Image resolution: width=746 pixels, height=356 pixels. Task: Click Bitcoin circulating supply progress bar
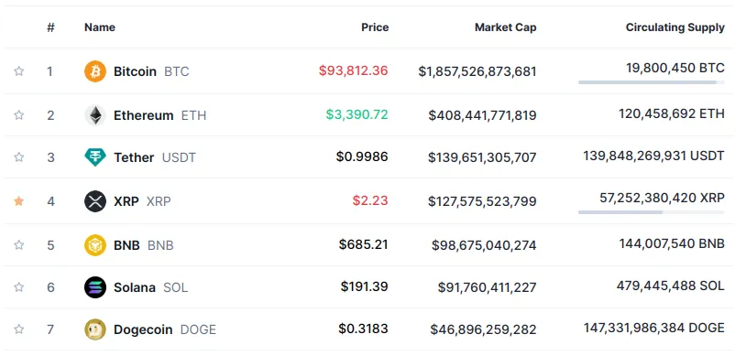[x=652, y=82]
